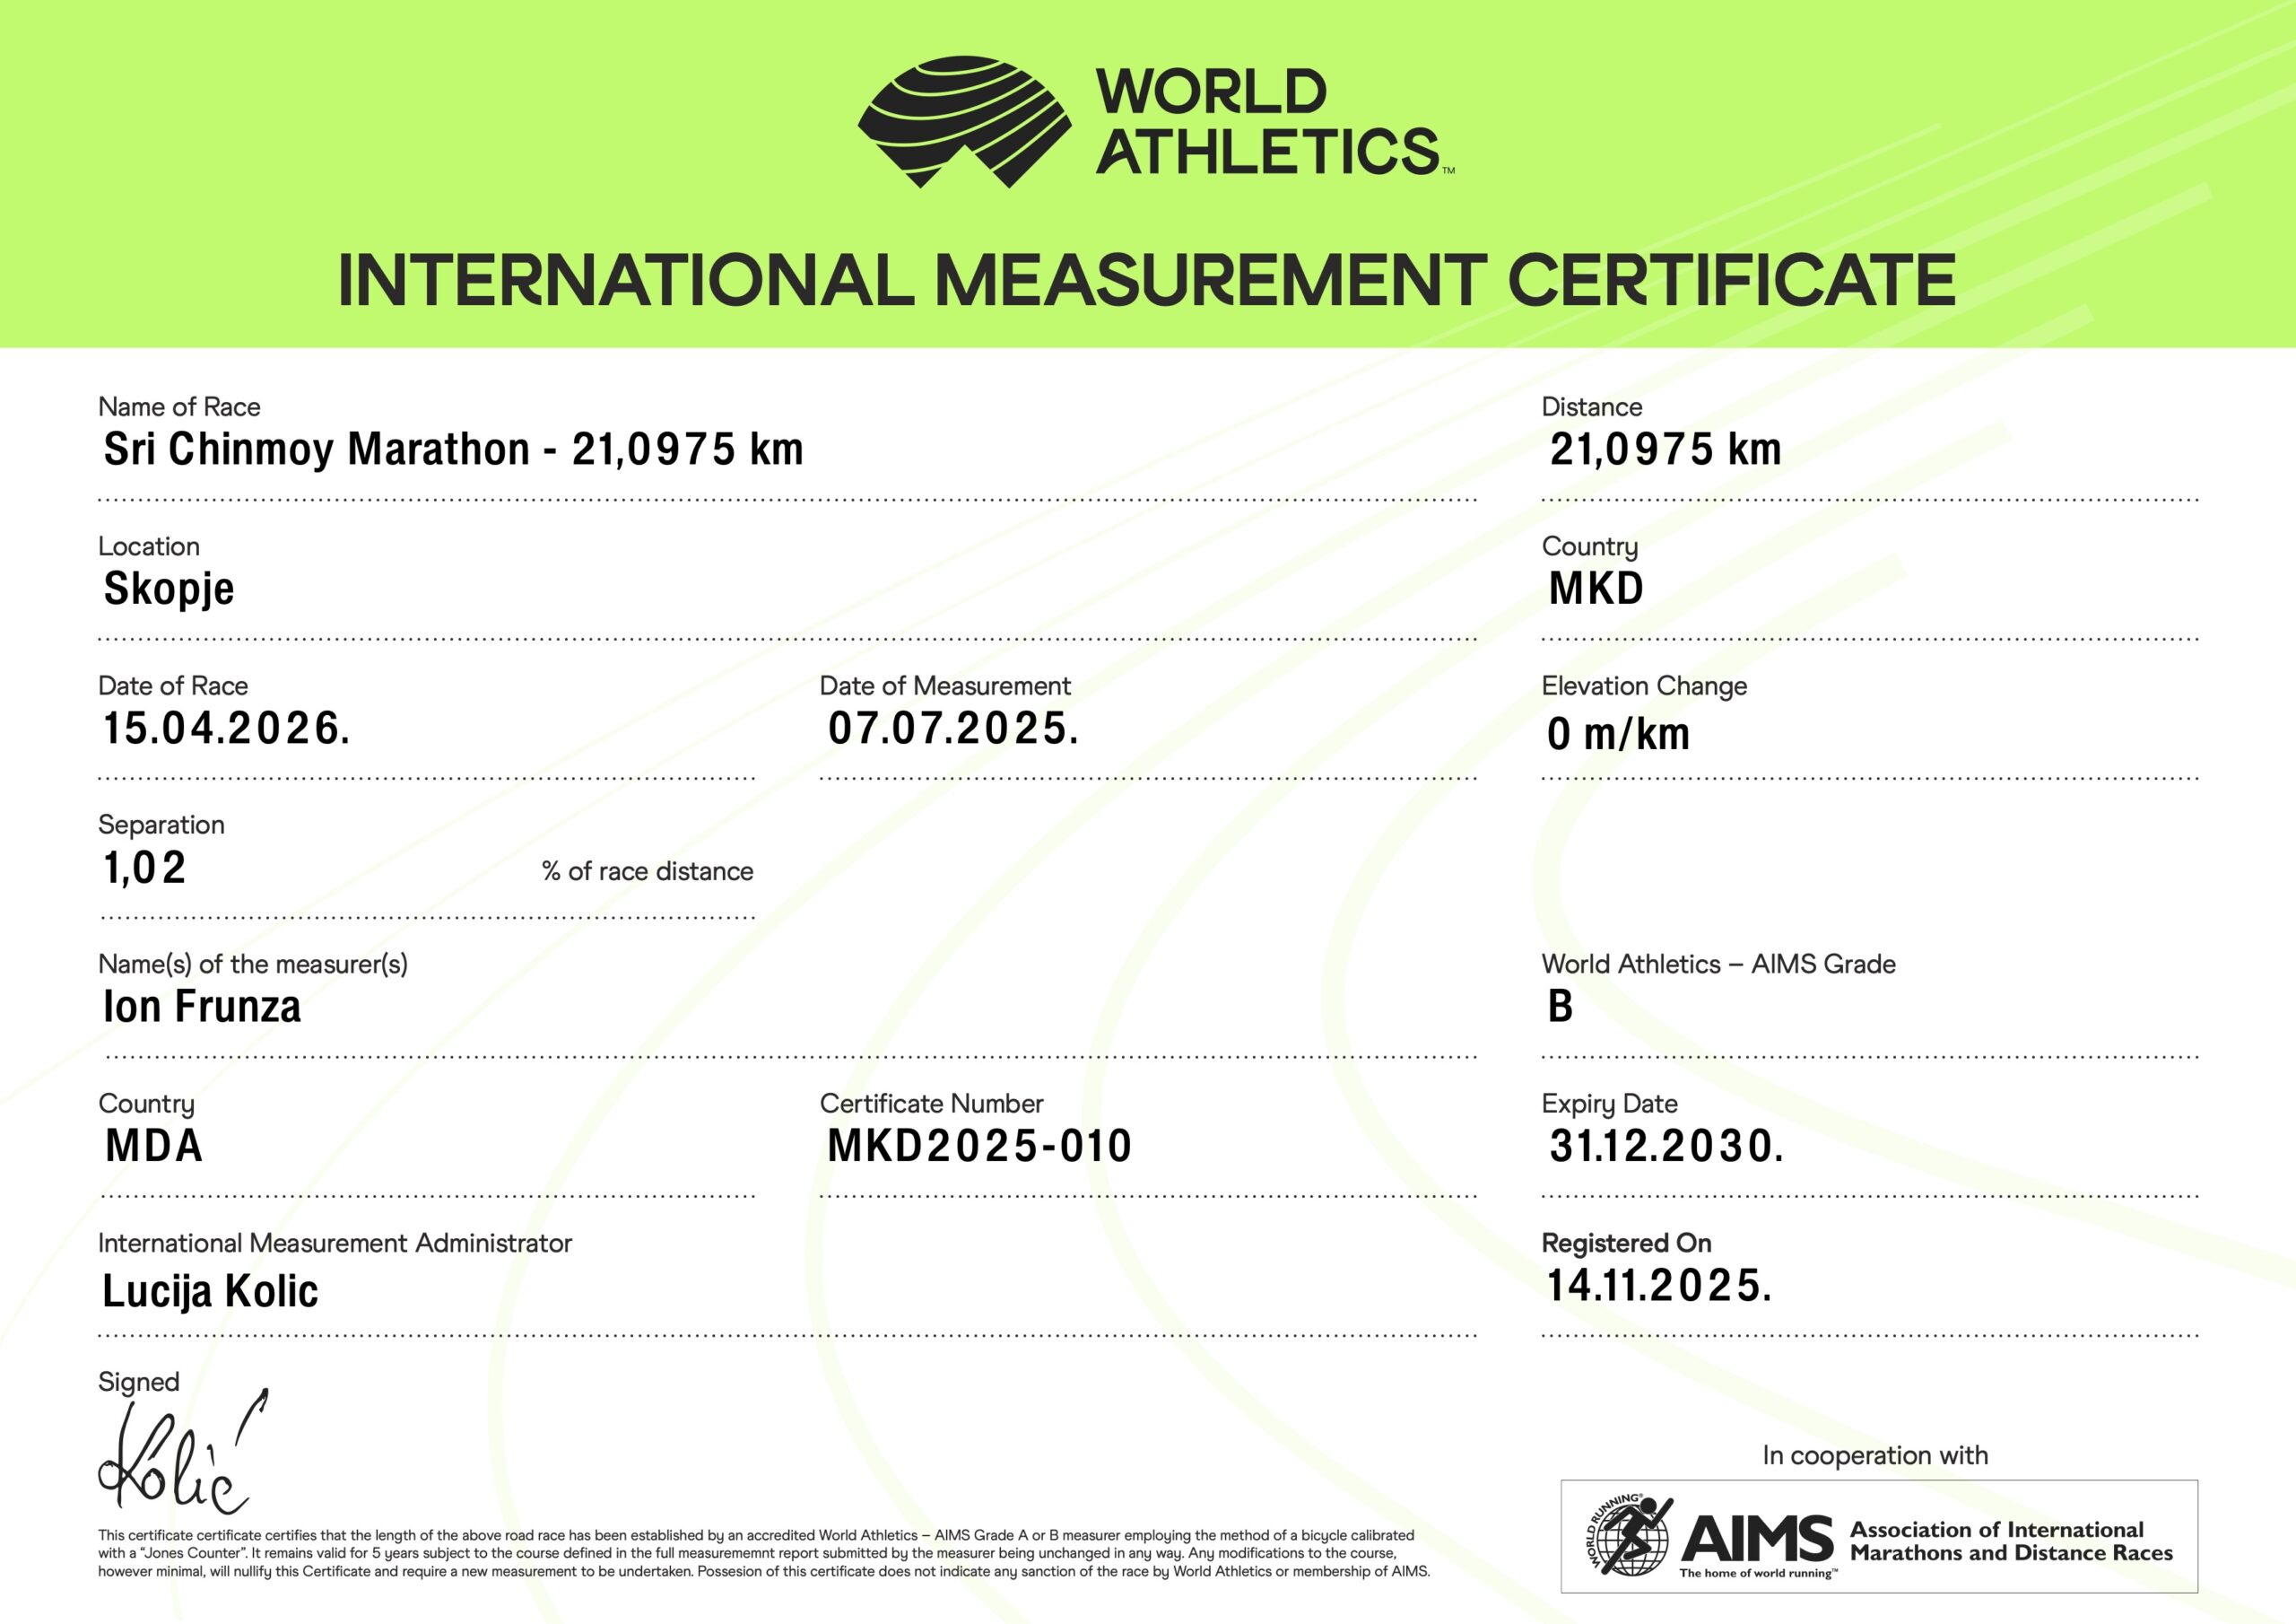Viewport: 2296px width, 1624px height.
Task: Select measurer name Ion Frunza
Action: (202, 1007)
